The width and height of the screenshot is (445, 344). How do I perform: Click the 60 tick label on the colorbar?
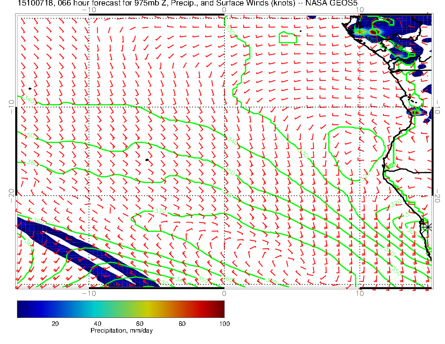coord(139,324)
